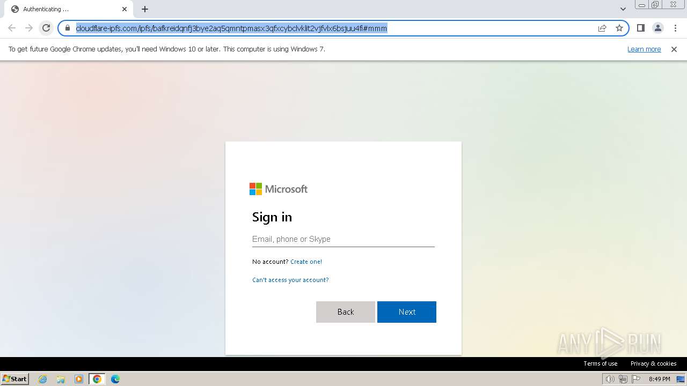Bookmark this tab star icon

point(619,28)
